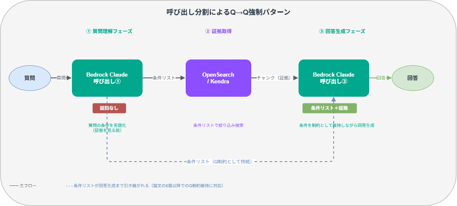Click the dashed-line label 条件リスト（Q制約として持続）
Screen dimensions: 457x206
220,162
